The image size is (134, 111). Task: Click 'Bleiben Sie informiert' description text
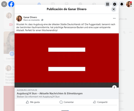38,97
